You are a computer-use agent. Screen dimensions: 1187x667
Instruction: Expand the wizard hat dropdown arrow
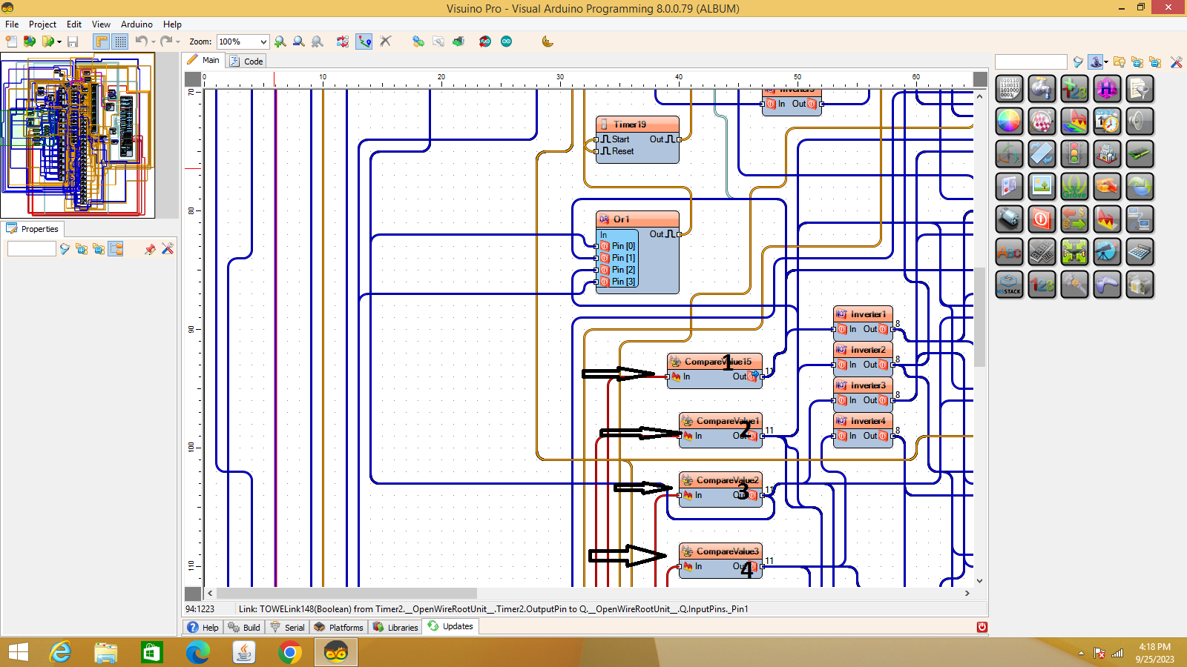pos(1106,62)
